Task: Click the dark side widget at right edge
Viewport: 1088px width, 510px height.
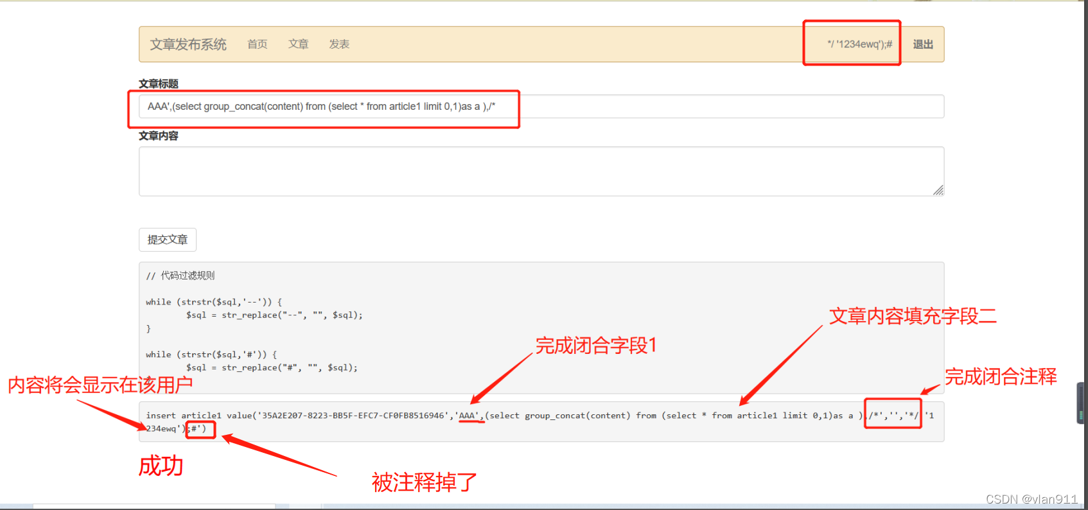Action: (x=1082, y=403)
